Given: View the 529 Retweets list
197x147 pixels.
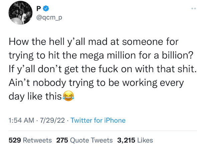Looking at the screenshot, I should pos(30,140).
